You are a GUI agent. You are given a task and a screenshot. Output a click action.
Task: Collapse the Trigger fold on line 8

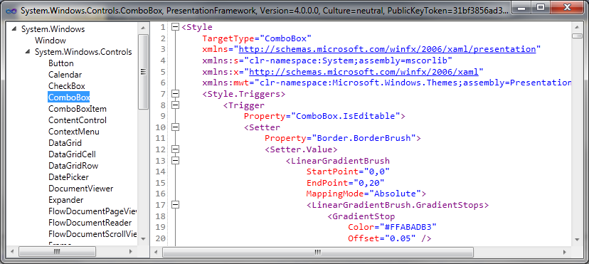[175, 105]
